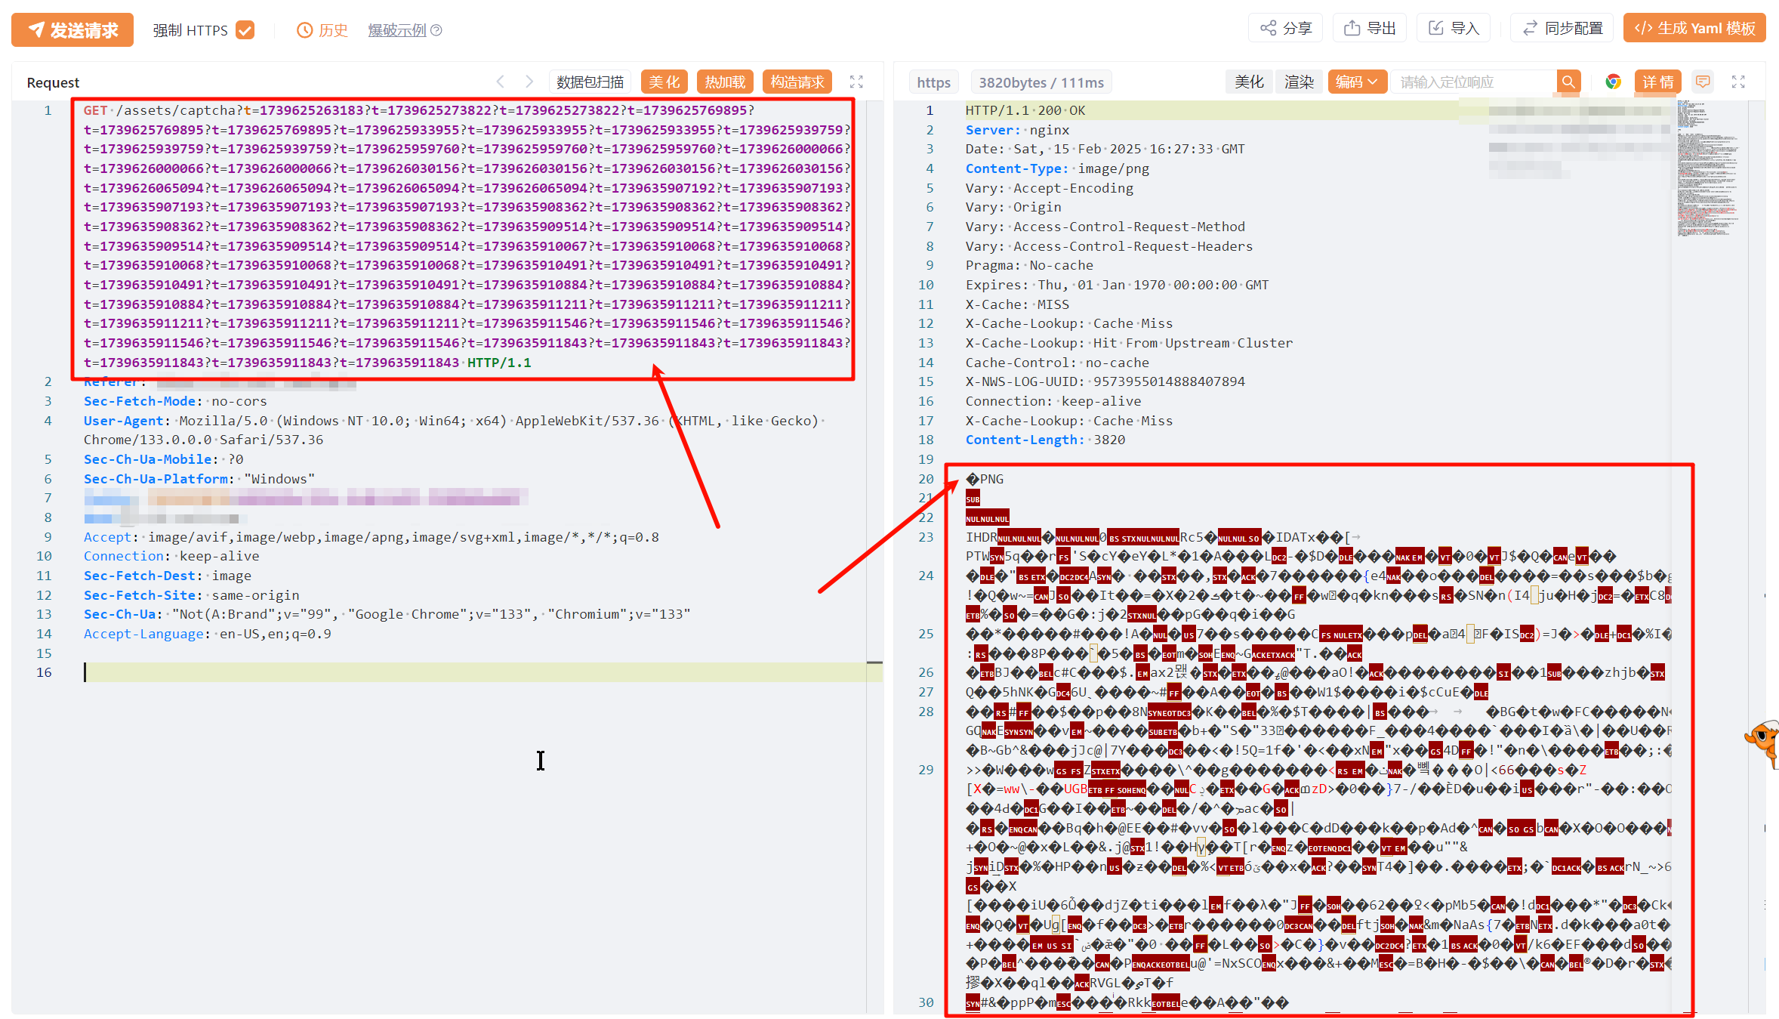
Task: Click the 构造请求 construct request button
Action: (x=797, y=82)
